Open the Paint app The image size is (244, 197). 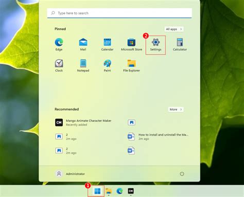coord(107,65)
